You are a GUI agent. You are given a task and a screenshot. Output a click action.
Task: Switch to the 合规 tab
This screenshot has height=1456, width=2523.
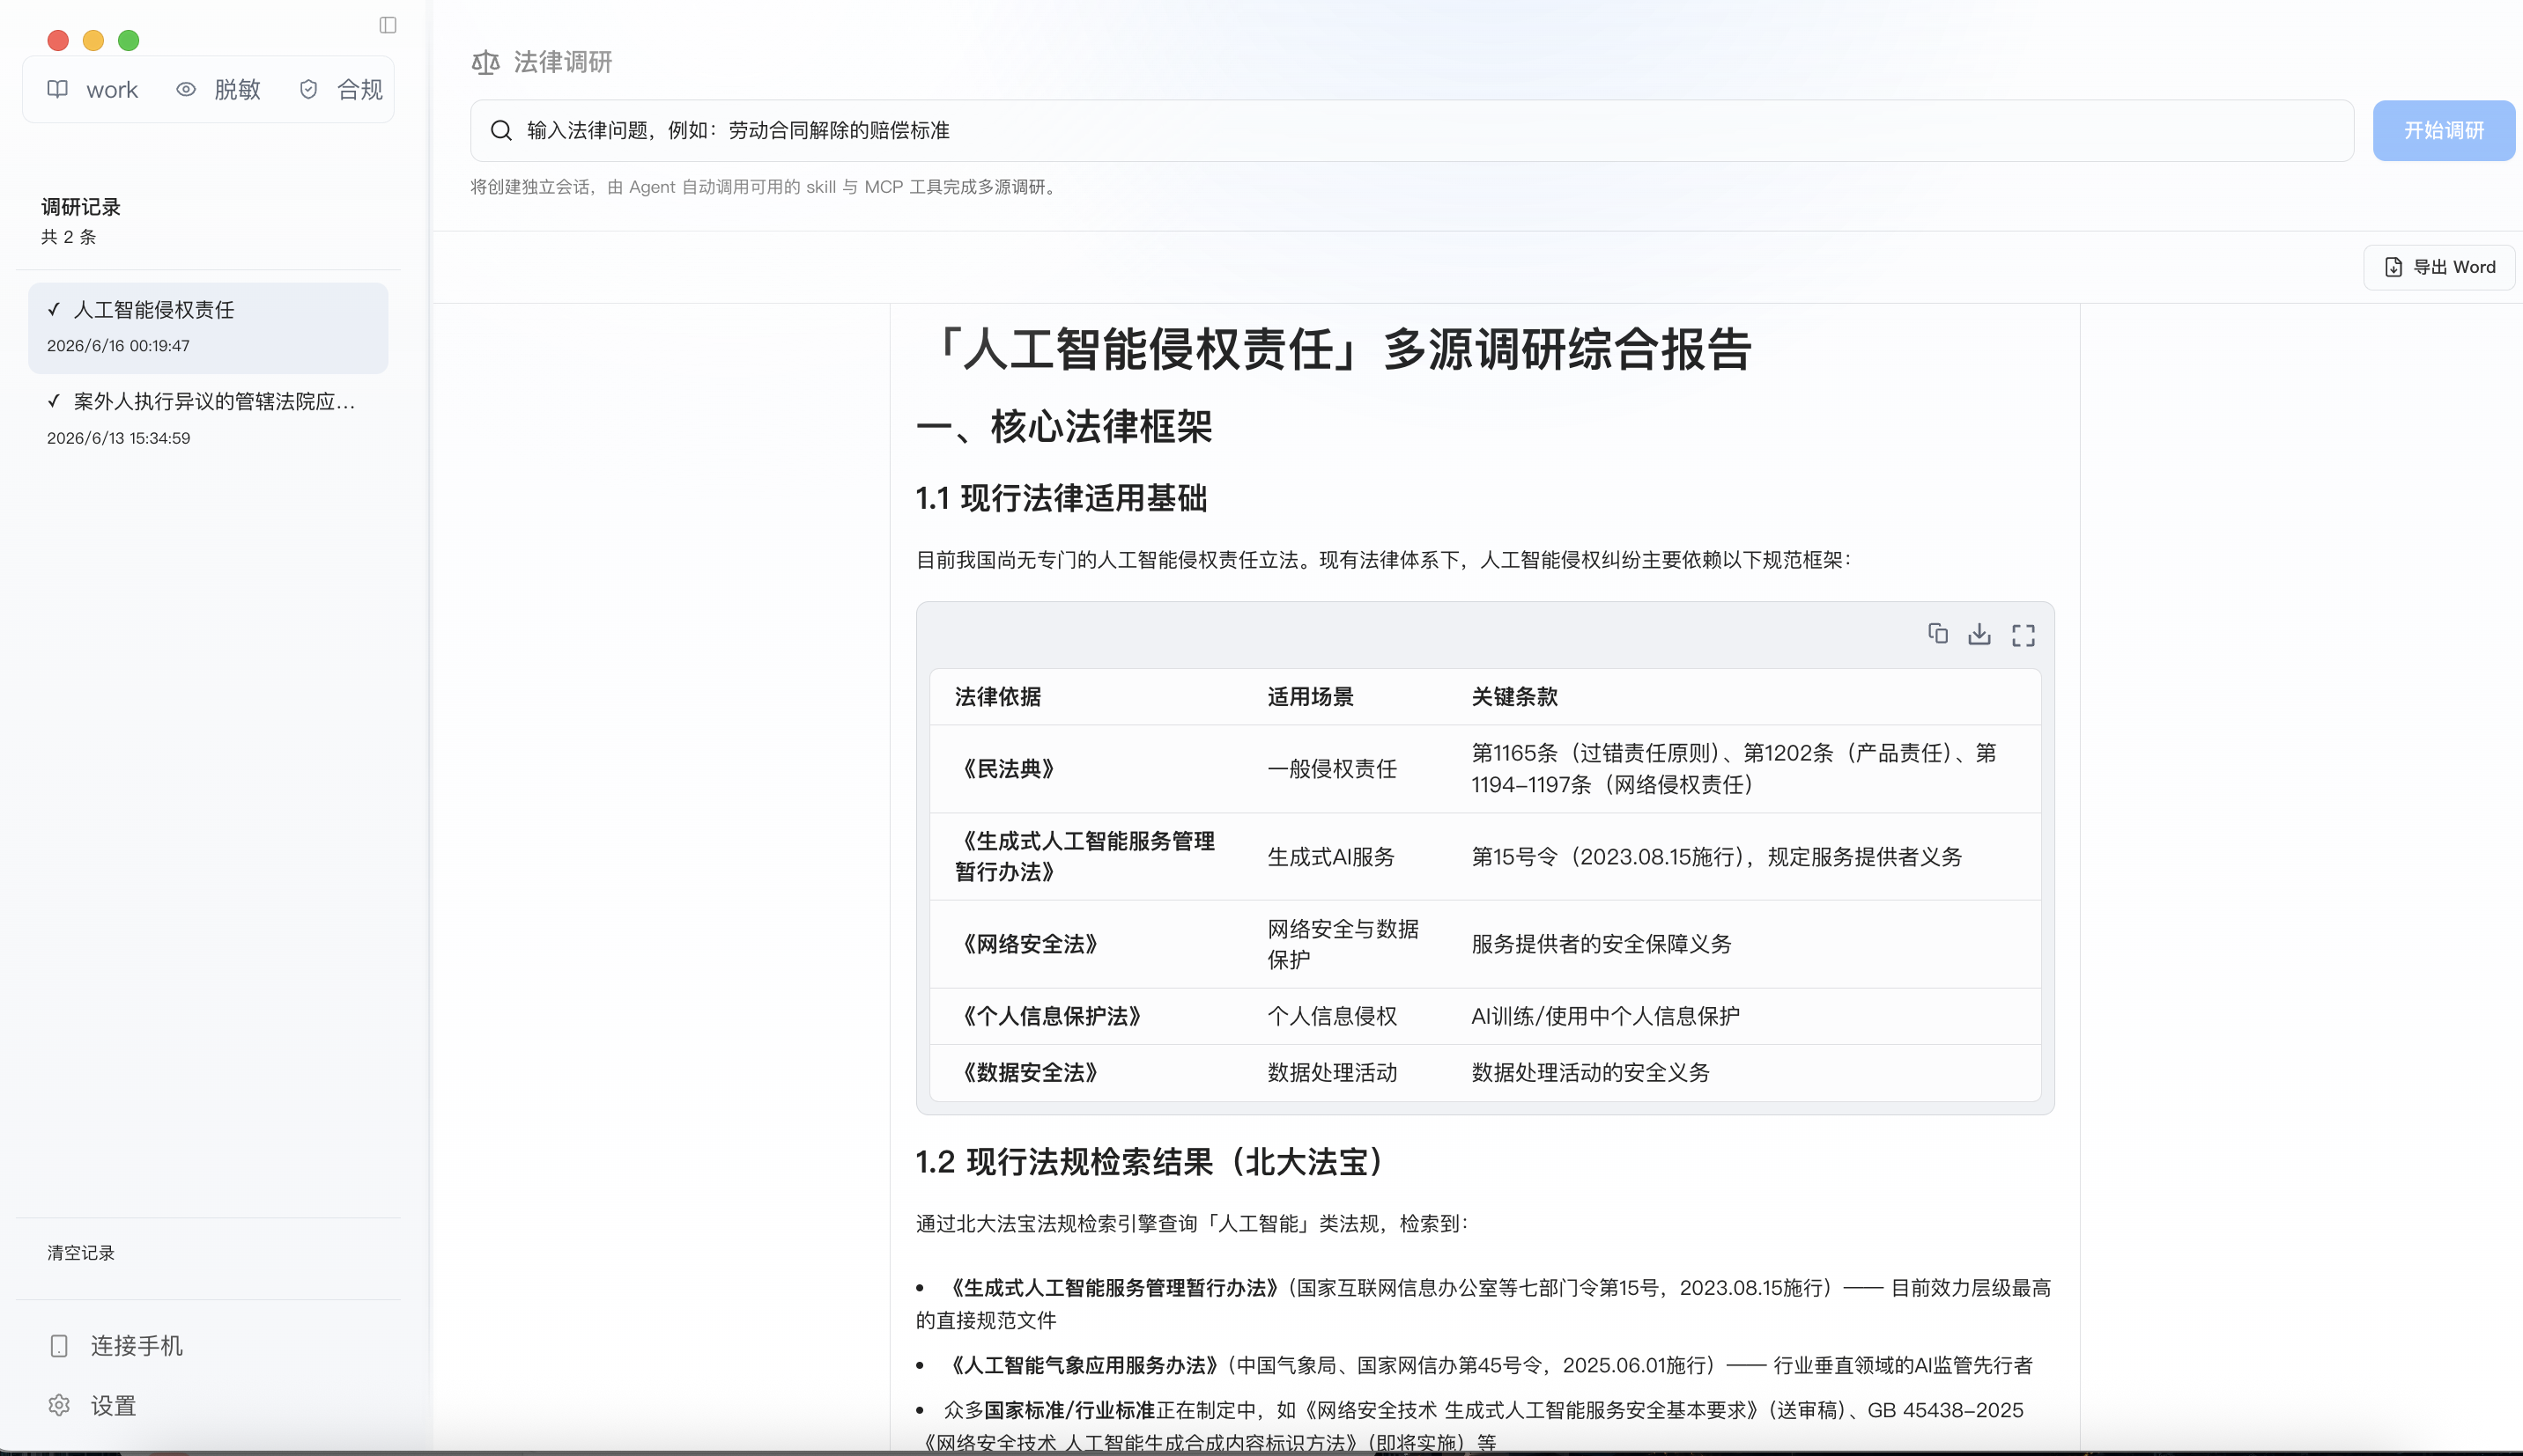341,90
